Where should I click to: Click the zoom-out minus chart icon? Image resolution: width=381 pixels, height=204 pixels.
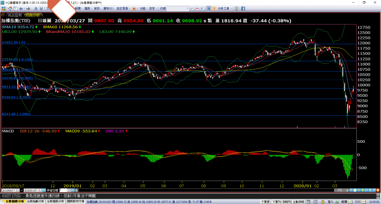point(359,190)
